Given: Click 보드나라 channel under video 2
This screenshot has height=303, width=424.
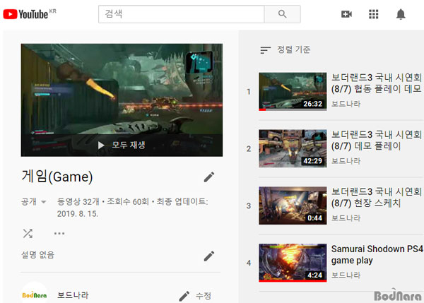Looking at the screenshot, I should coord(346,161).
